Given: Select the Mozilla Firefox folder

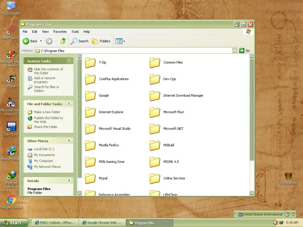Looking at the screenshot, I should pyautogui.click(x=102, y=145).
